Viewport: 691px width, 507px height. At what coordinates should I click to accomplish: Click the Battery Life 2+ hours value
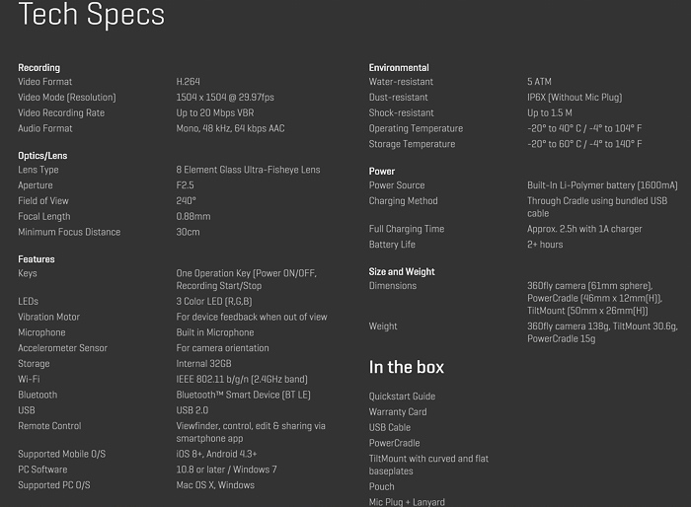[545, 245]
